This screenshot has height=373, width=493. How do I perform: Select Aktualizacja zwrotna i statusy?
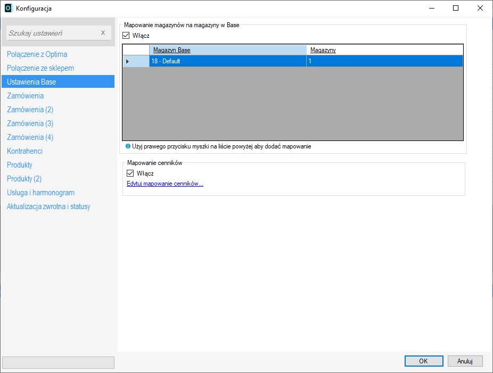(48, 206)
